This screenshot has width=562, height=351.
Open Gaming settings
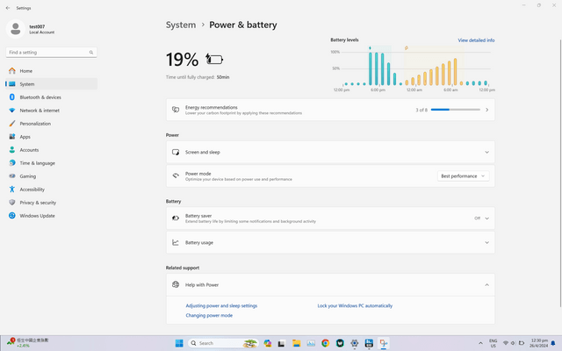51,176
